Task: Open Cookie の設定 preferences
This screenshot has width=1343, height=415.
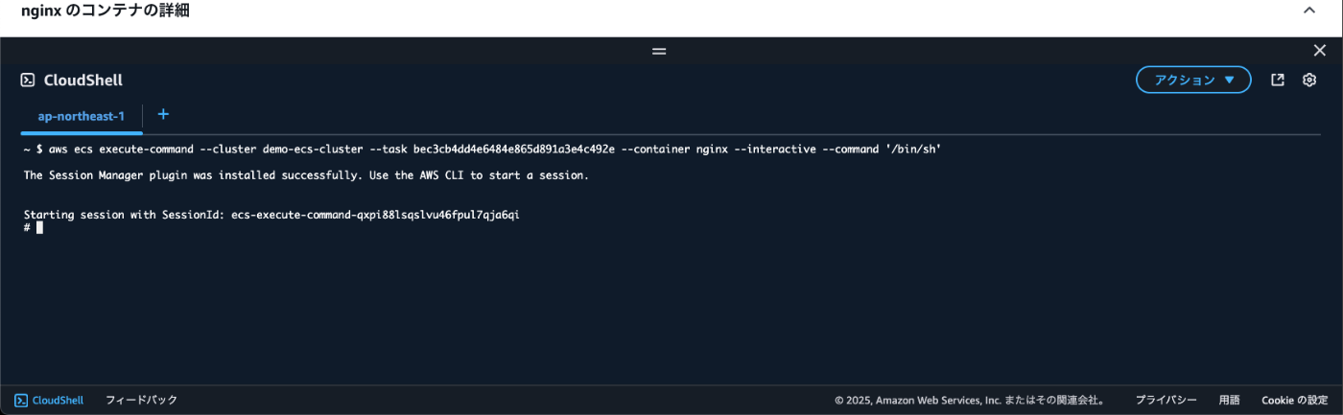Action: (1295, 401)
